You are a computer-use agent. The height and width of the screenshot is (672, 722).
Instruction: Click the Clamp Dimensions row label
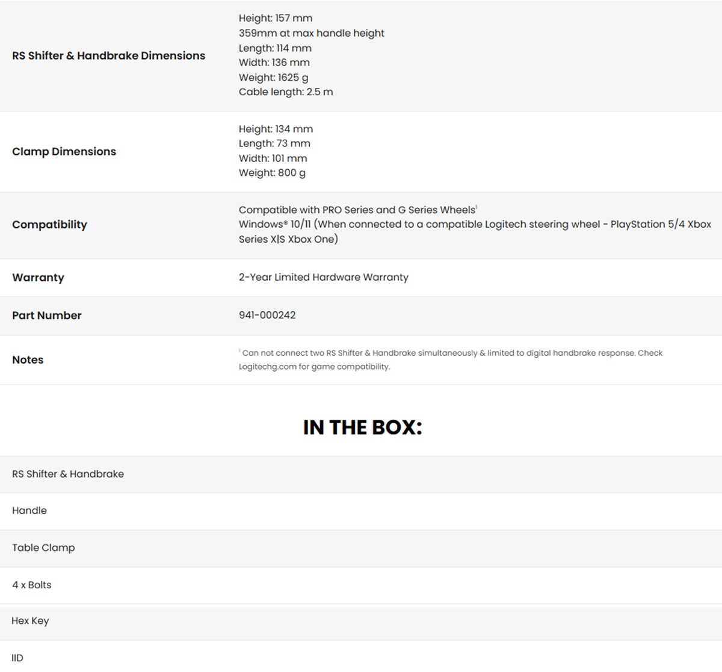pos(64,152)
